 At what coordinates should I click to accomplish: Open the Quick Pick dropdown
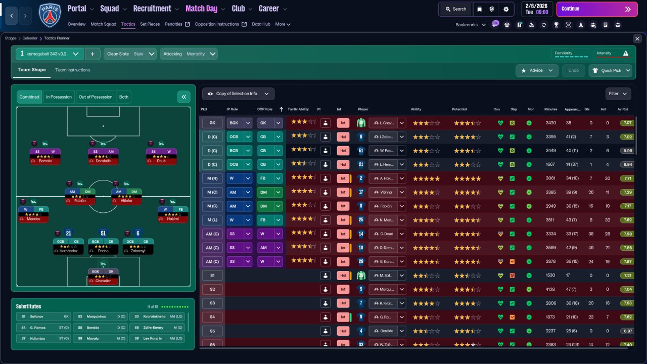611,70
